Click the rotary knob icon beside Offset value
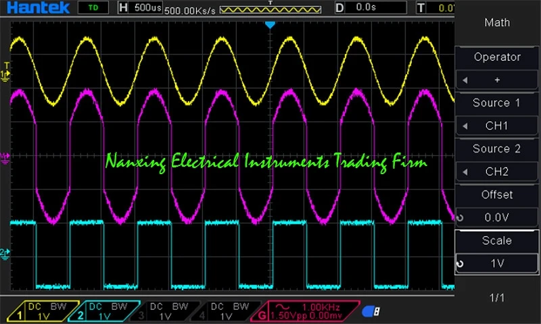The width and height of the screenshot is (541, 324). tap(460, 217)
